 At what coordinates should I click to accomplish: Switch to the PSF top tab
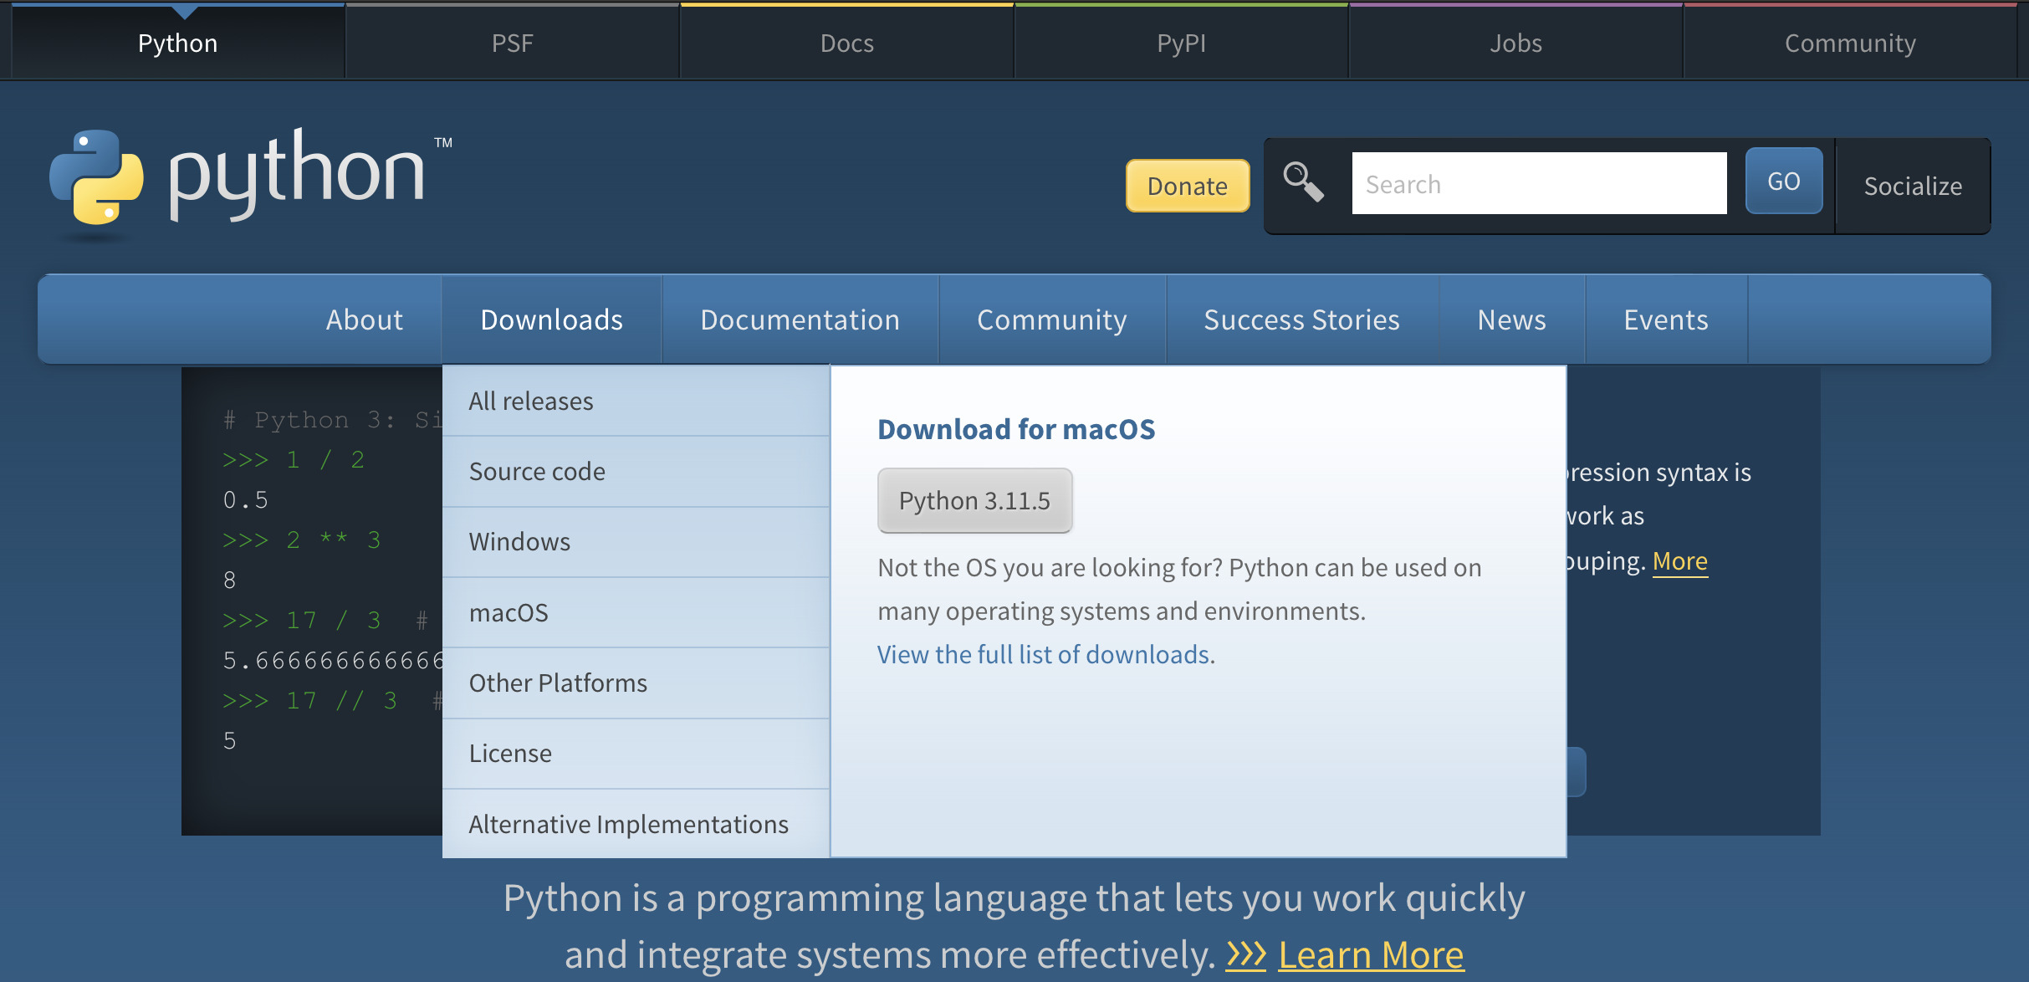coord(513,43)
